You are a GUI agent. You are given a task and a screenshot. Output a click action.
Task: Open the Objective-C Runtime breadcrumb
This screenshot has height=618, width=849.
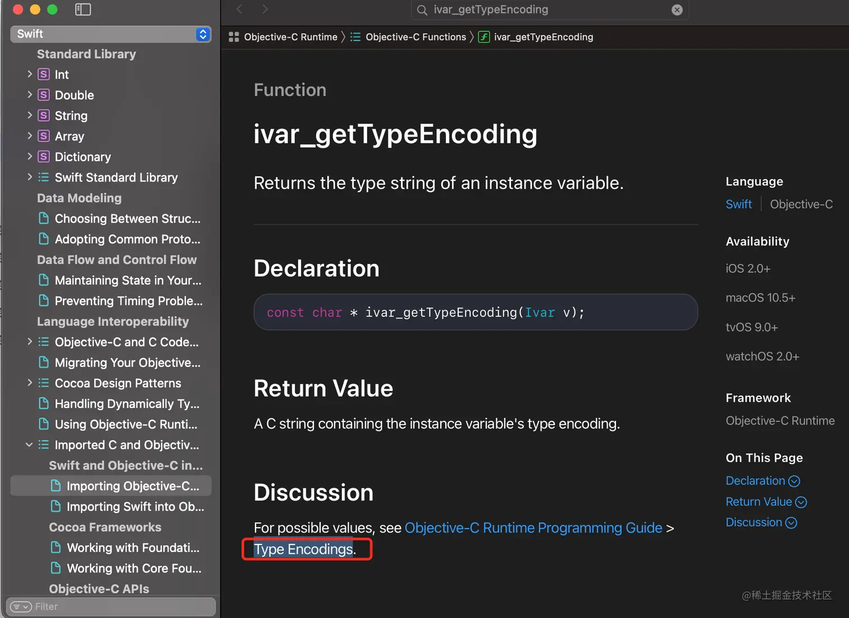click(290, 37)
